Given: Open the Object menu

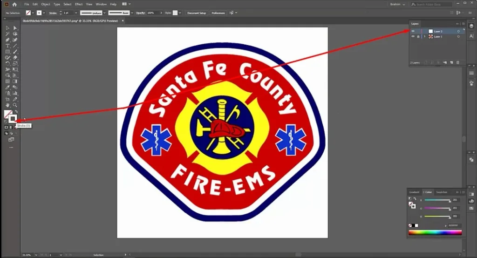Looking at the screenshot, I should tap(46, 4).
